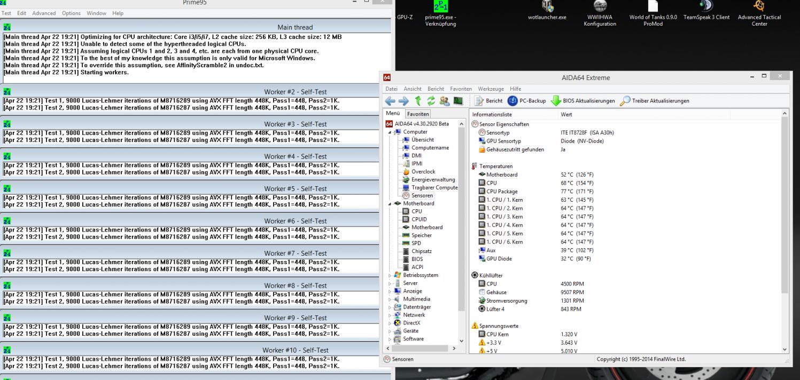Open BIOS Aktualisierungen from AIDA64 toolbar
This screenshot has height=380, width=800.
583,101
